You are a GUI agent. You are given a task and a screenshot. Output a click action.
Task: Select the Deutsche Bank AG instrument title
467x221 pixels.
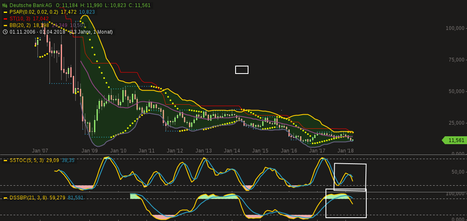coord(31,5)
